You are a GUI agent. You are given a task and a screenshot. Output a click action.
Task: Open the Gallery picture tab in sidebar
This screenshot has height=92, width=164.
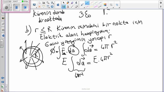3,18
